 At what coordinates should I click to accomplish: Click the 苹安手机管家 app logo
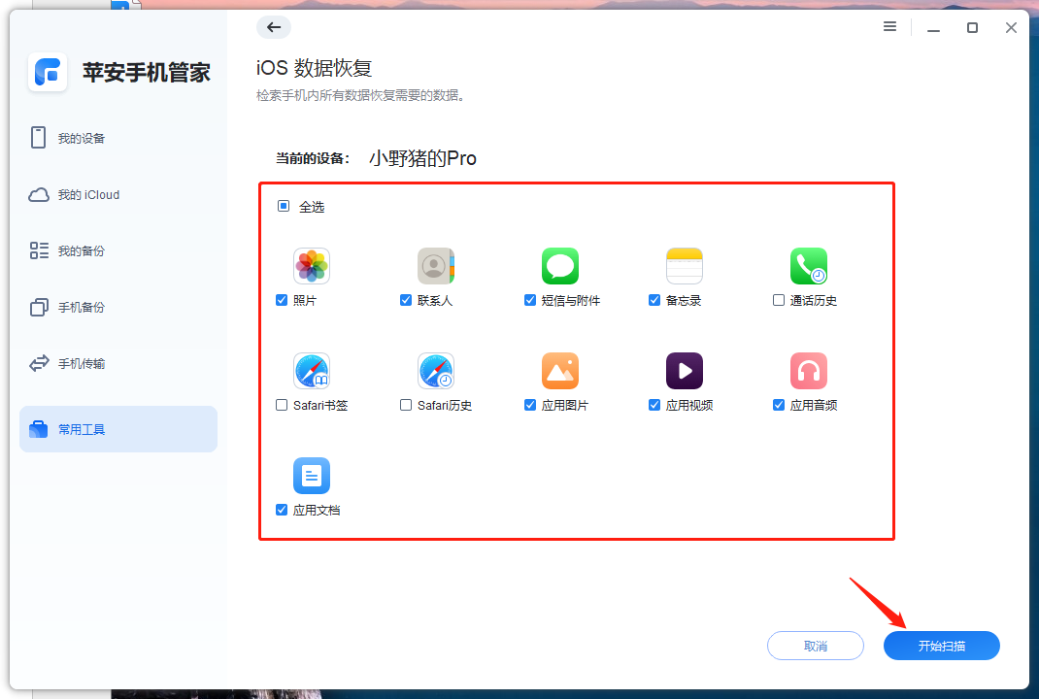pos(47,73)
